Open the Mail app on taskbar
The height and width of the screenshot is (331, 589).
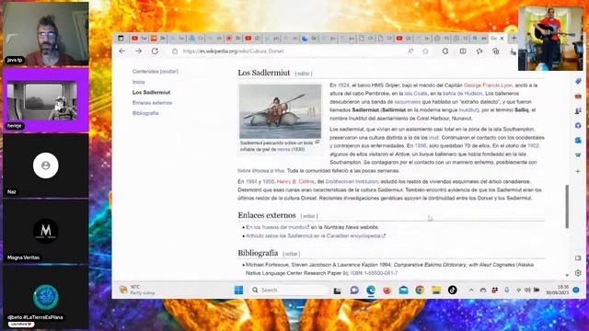(403, 291)
